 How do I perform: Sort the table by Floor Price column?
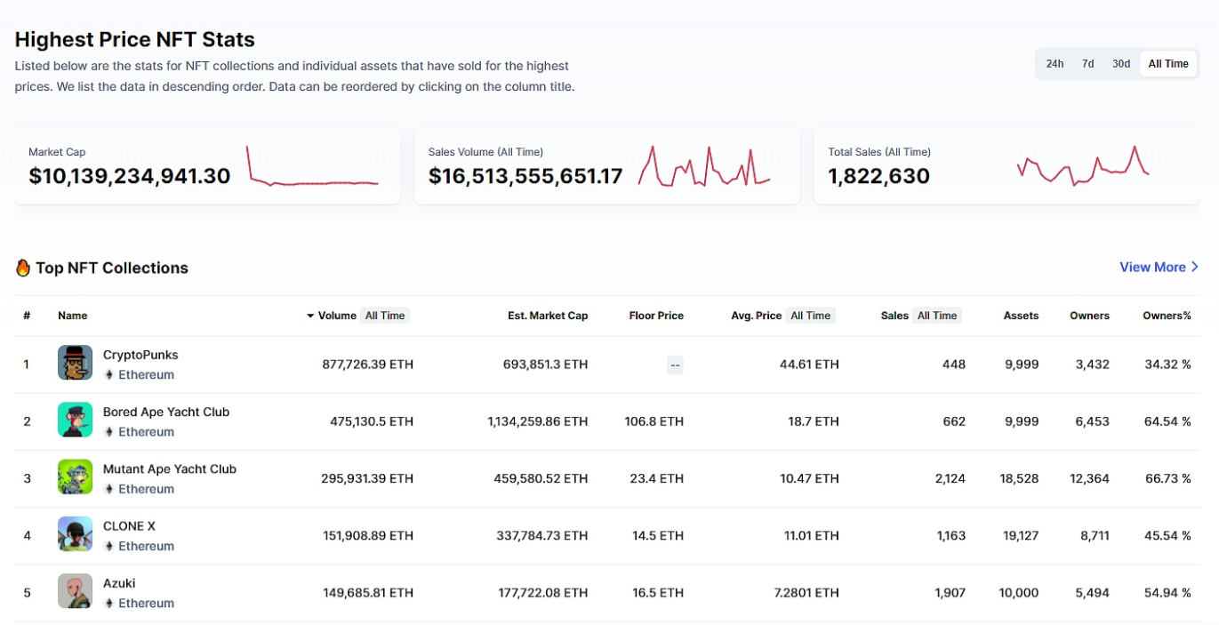click(655, 316)
